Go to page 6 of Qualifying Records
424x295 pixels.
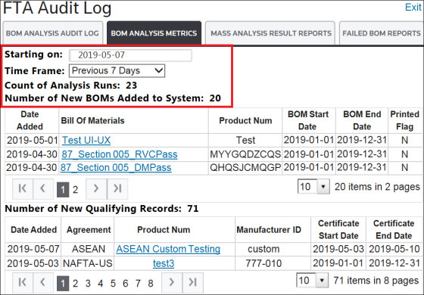point(126,284)
